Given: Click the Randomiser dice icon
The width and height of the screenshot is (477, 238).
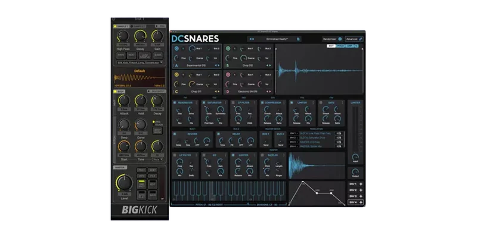Looking at the screenshot, I should coord(340,39).
